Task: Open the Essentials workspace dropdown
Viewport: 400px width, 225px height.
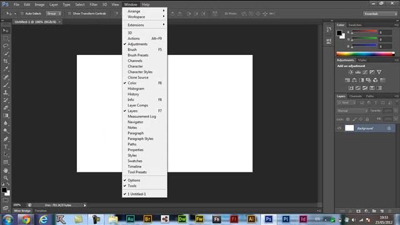Action: [x=380, y=14]
